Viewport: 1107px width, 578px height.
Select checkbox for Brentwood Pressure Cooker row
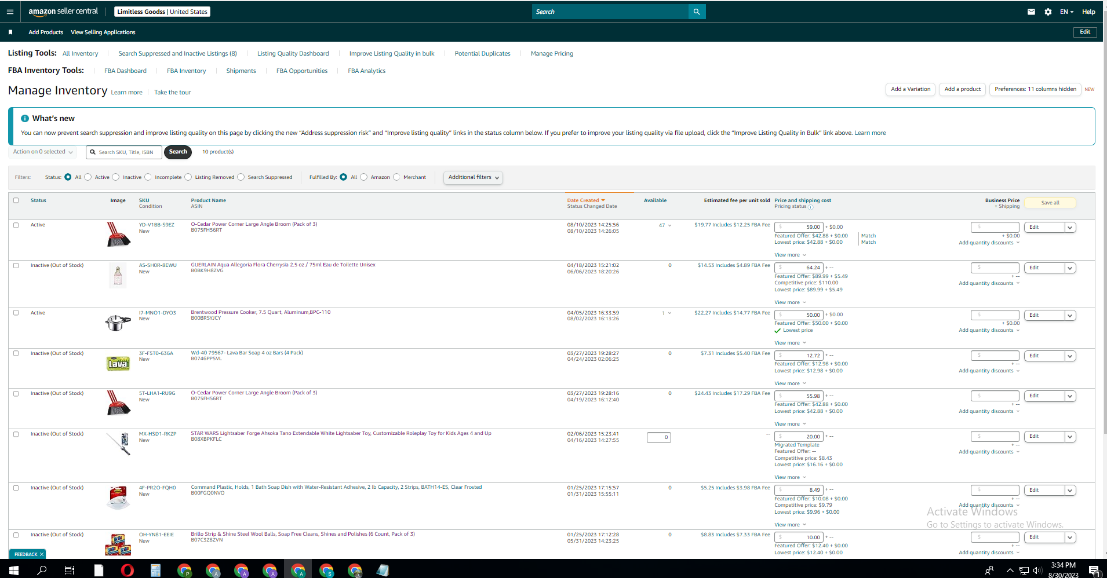click(x=16, y=313)
